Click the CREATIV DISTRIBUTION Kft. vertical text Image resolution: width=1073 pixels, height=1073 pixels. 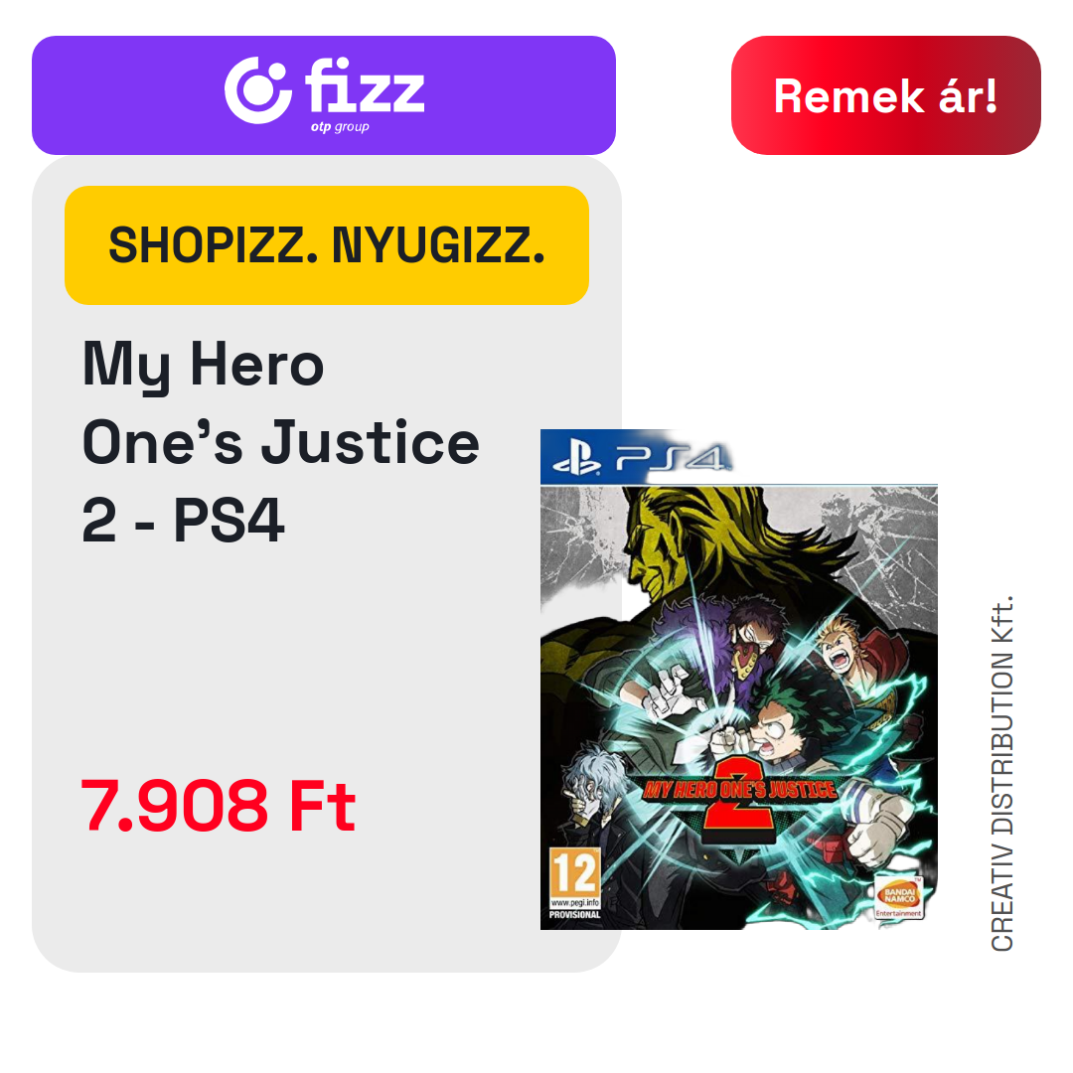[x=1001, y=773]
